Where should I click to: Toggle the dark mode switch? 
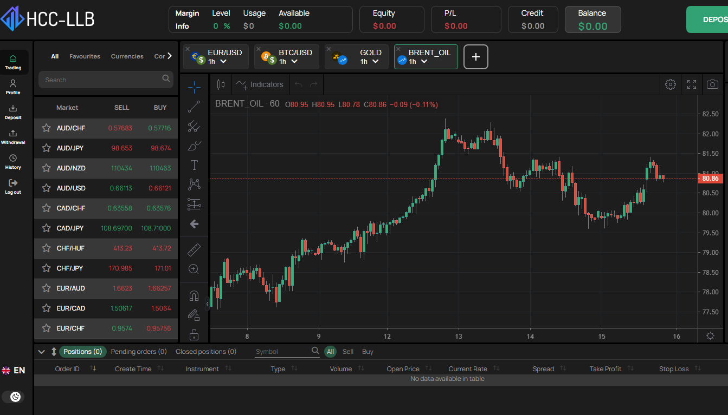[x=13, y=397]
